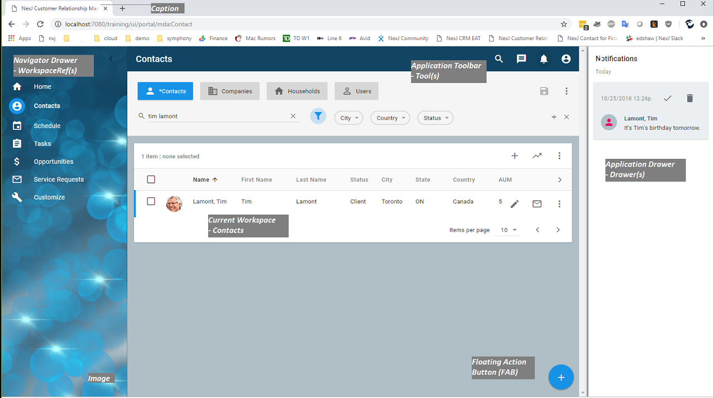Click the chat message icon in toolbar
The height and width of the screenshot is (398, 714).
click(521, 59)
